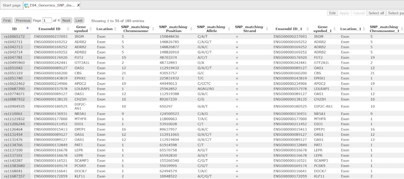Click the page number input field
Viewport: 404px width, 179px height.
click(47, 20)
